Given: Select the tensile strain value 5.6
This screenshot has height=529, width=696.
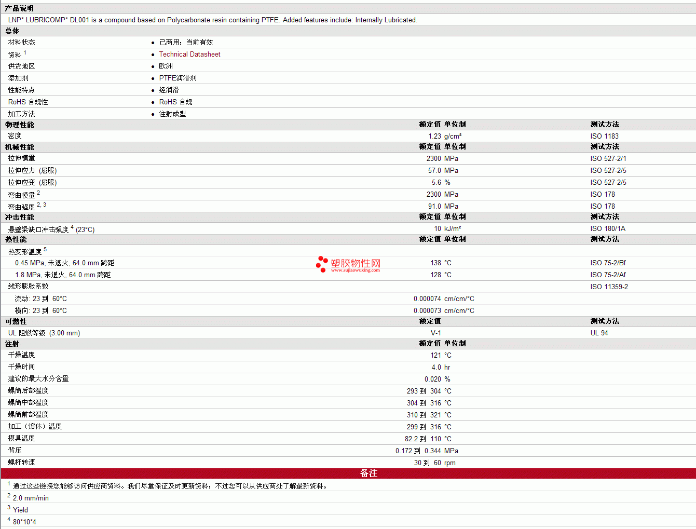Looking at the screenshot, I should click(x=436, y=182).
